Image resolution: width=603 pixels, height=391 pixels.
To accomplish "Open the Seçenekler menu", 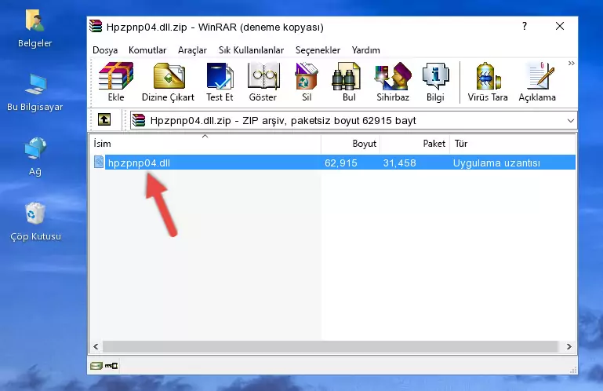I will pos(318,50).
